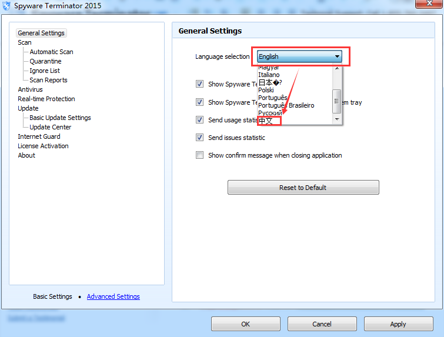The height and width of the screenshot is (337, 444).
Task: Click Apply to save settings
Action: click(398, 324)
